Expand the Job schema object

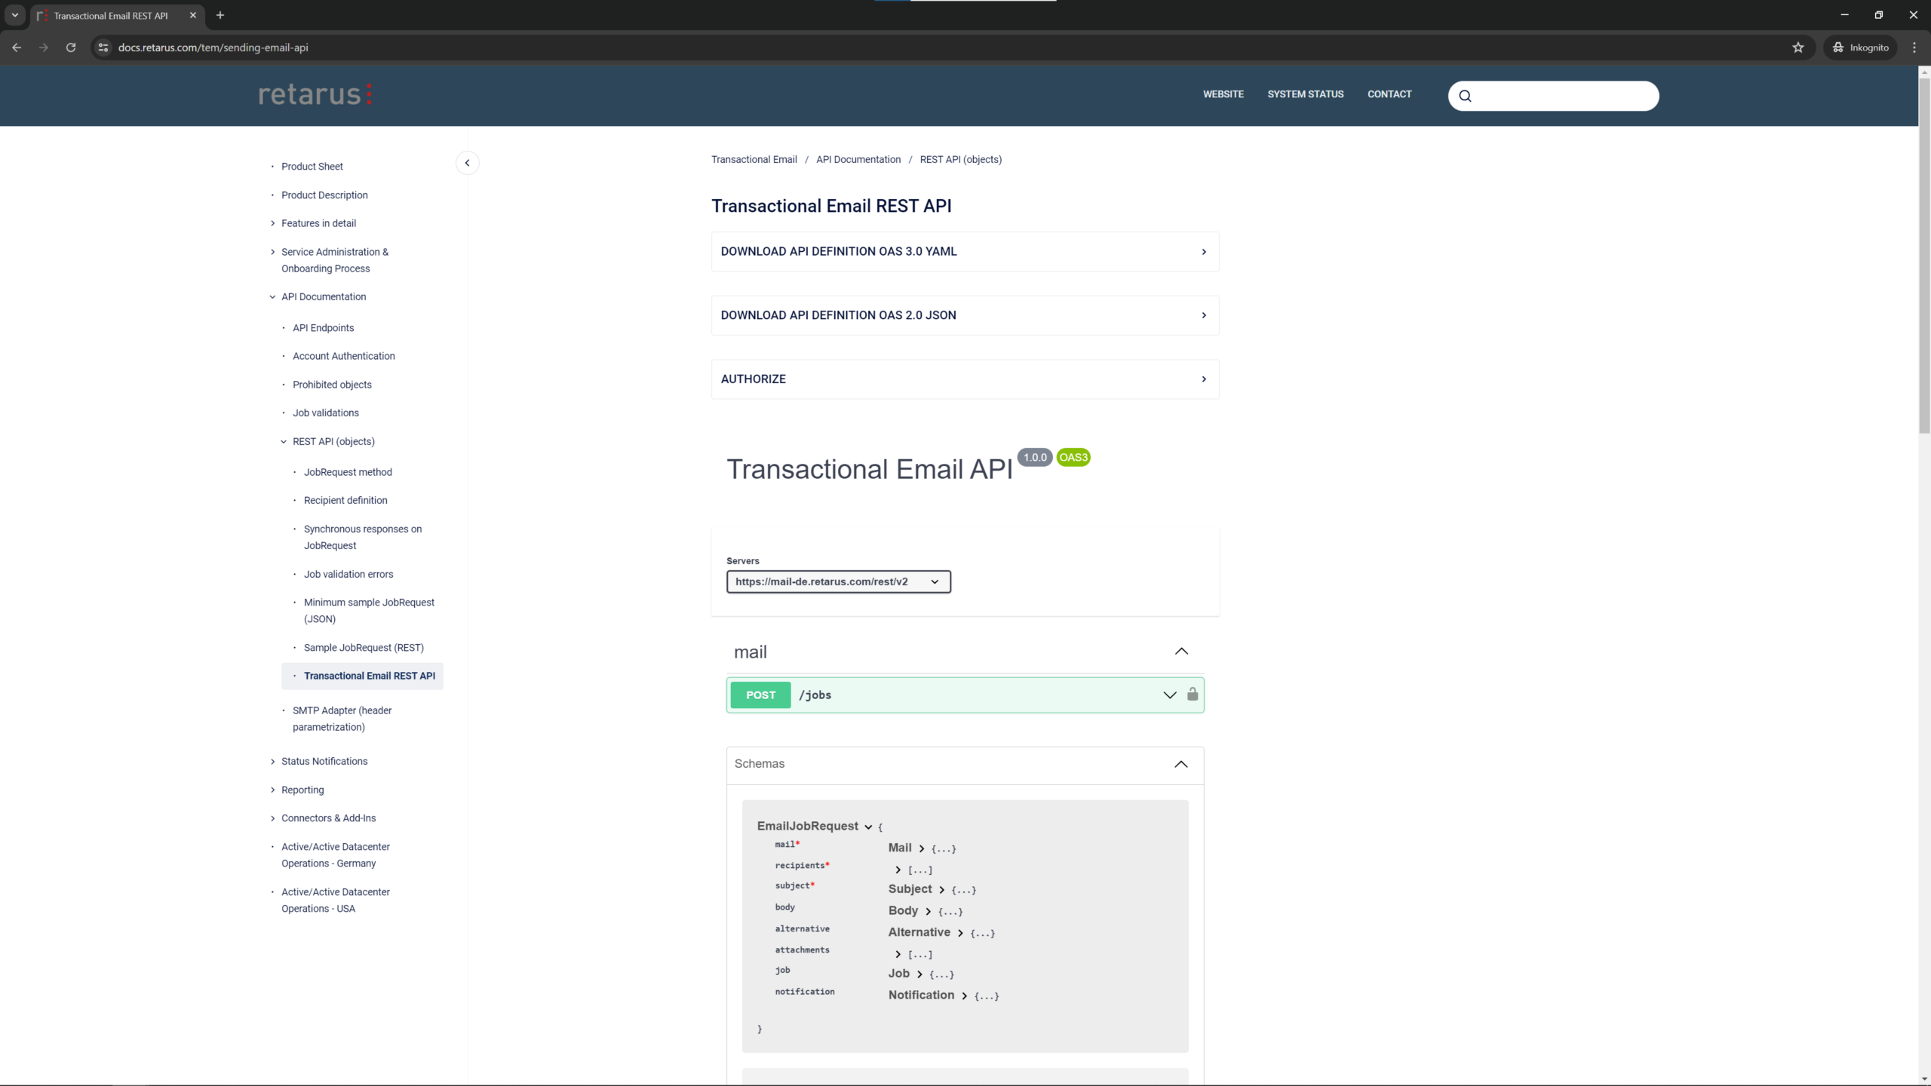(x=919, y=974)
